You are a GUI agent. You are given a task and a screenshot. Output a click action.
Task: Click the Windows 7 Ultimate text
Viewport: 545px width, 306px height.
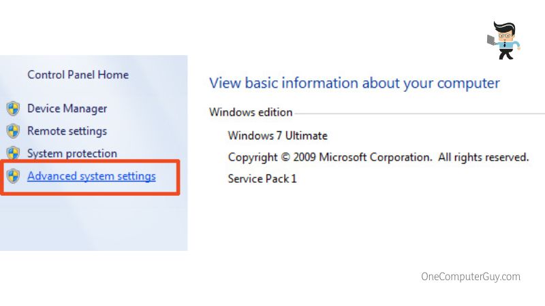[x=277, y=135]
